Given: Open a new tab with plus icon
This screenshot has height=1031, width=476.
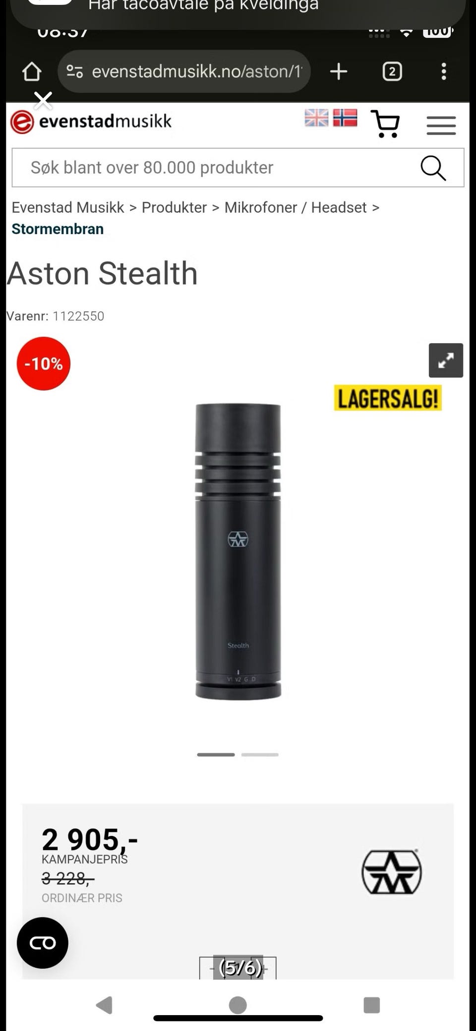Looking at the screenshot, I should click(x=339, y=71).
